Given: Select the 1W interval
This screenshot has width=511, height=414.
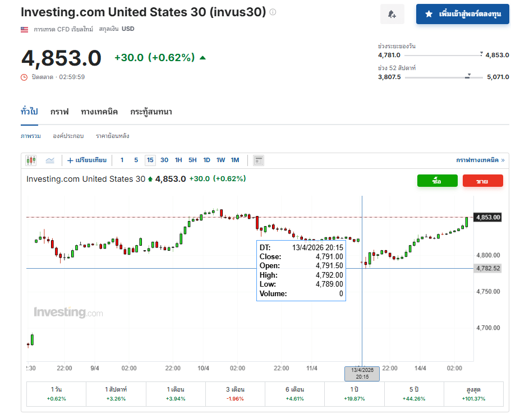Looking at the screenshot, I should click(220, 160).
